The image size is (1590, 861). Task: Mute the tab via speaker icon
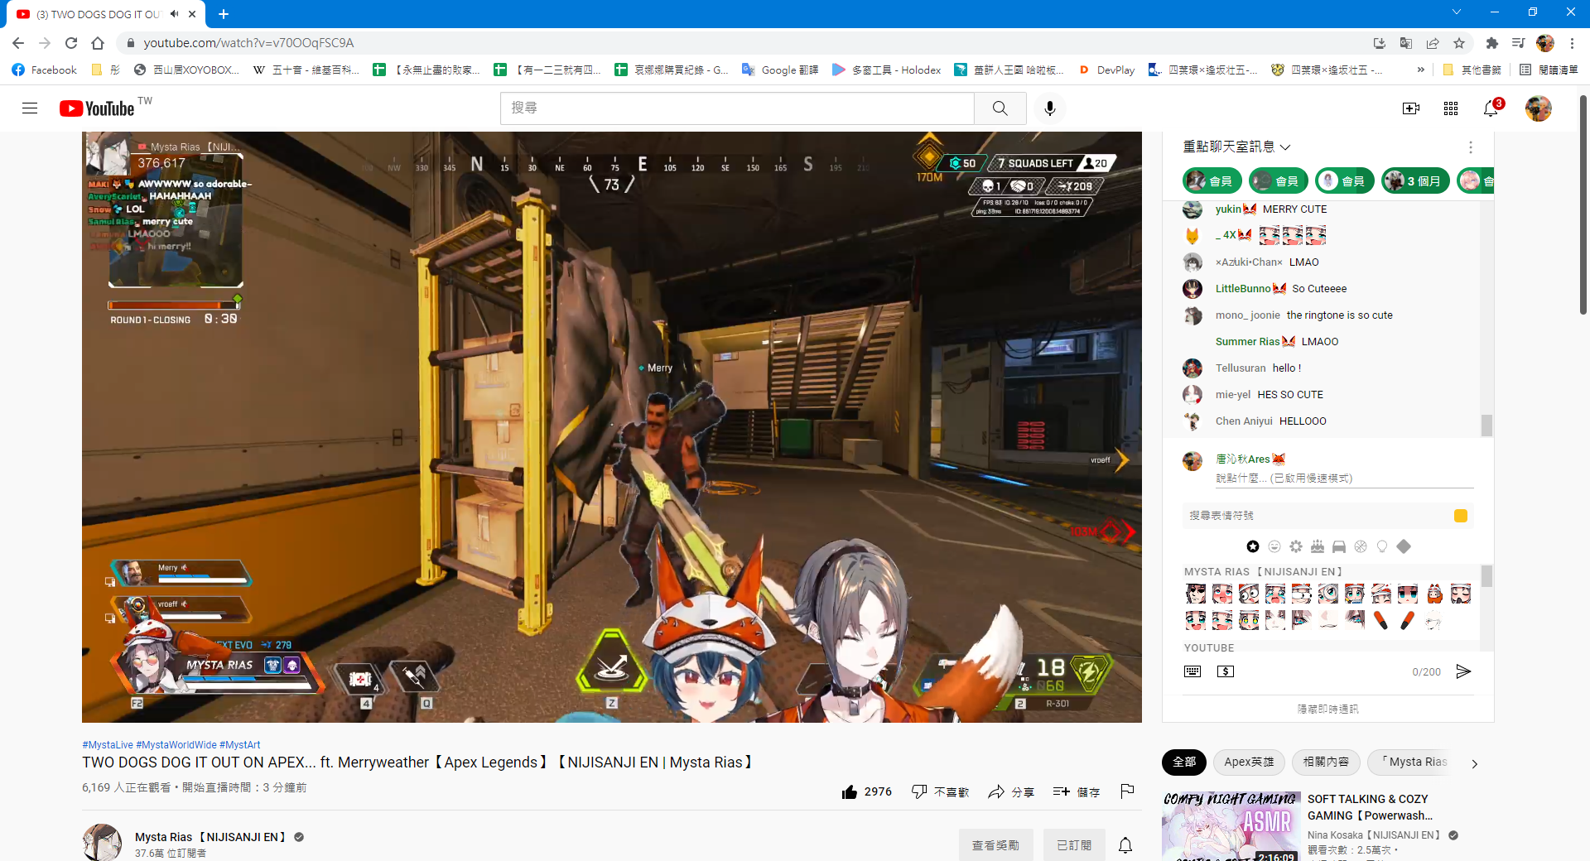pos(175,14)
